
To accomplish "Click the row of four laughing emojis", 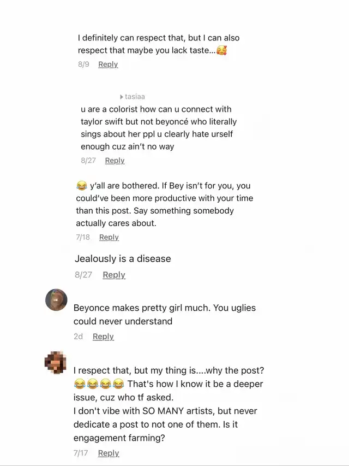I will click(99, 384).
